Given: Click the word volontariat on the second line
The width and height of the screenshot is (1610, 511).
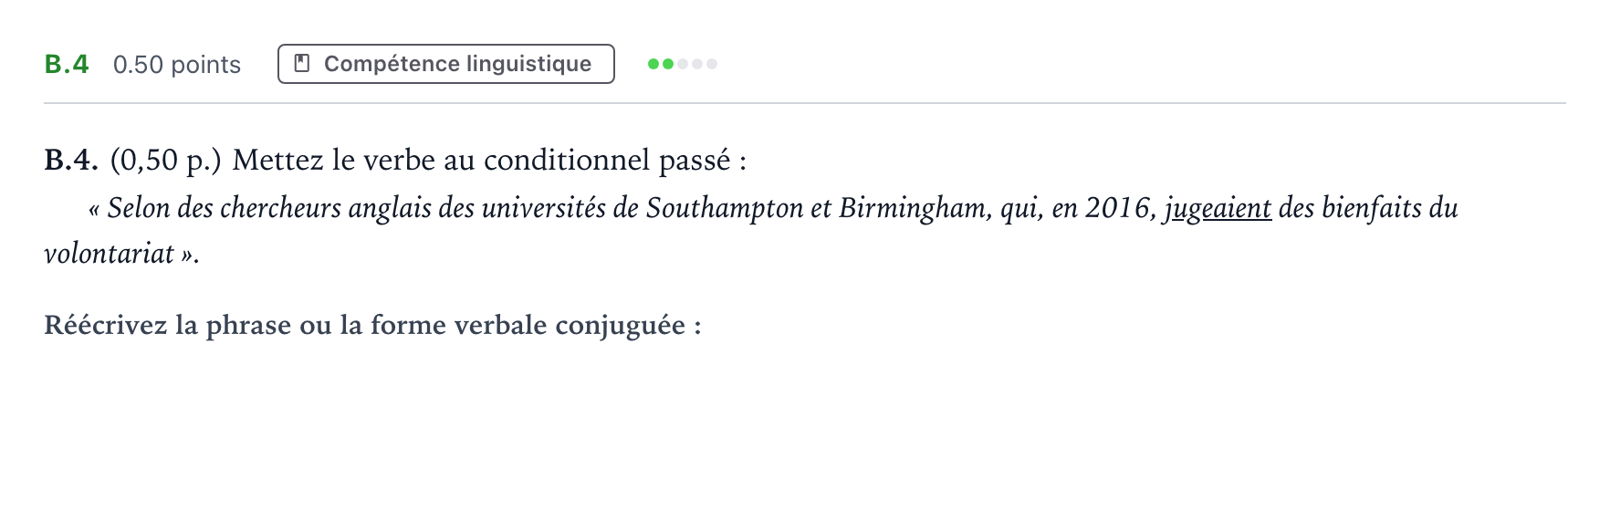Looking at the screenshot, I should point(110,254).
